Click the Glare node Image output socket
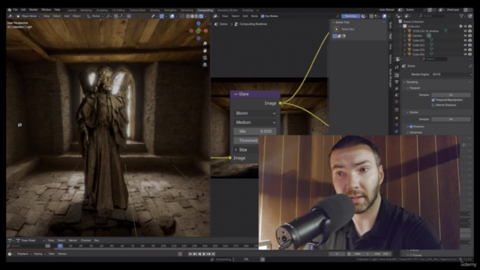Viewport: 480px width, 270px height. coord(280,103)
